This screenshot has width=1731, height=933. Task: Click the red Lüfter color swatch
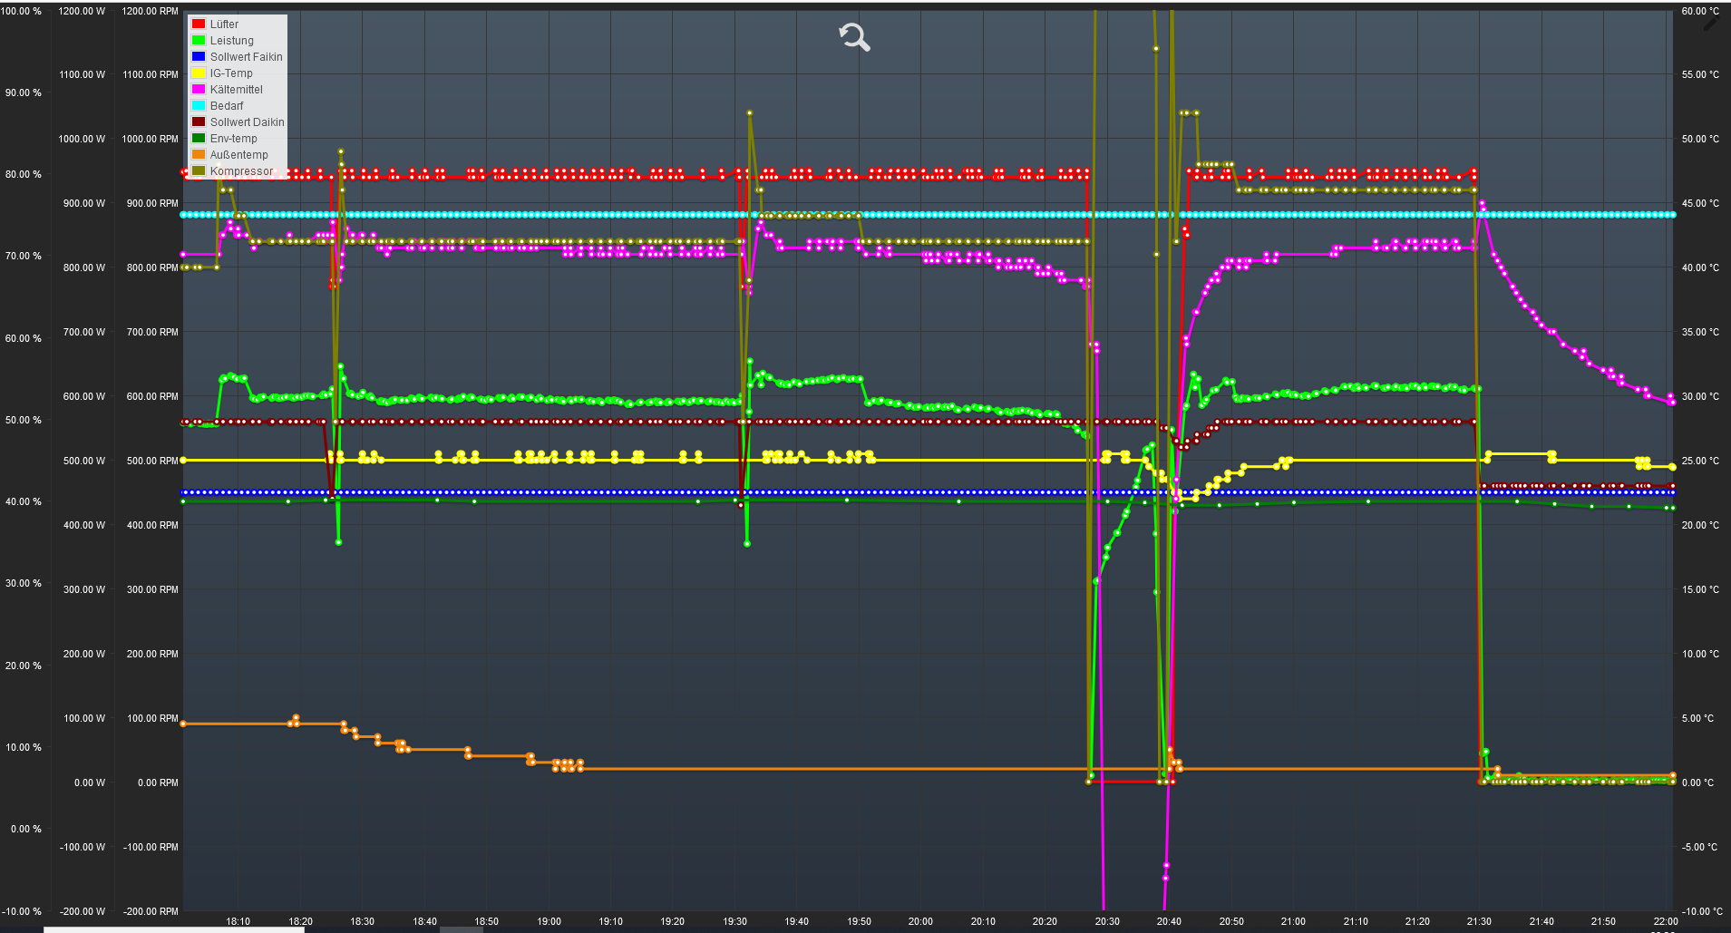[199, 24]
